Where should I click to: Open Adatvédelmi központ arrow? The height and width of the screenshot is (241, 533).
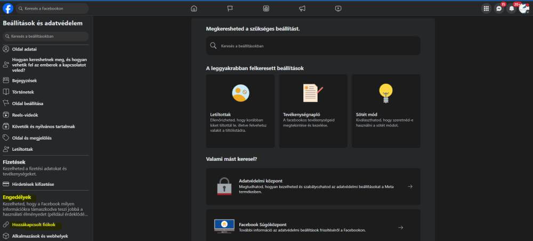click(x=410, y=186)
